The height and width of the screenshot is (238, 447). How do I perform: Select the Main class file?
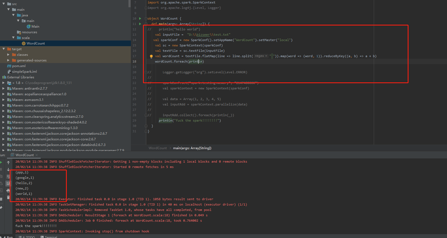pos(33,26)
